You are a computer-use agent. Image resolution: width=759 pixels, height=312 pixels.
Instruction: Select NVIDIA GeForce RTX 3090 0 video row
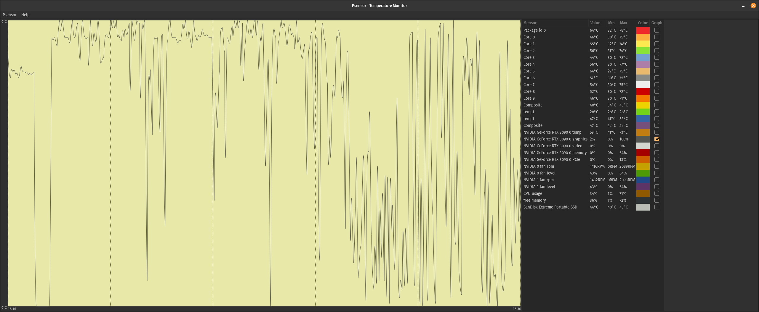coord(593,146)
